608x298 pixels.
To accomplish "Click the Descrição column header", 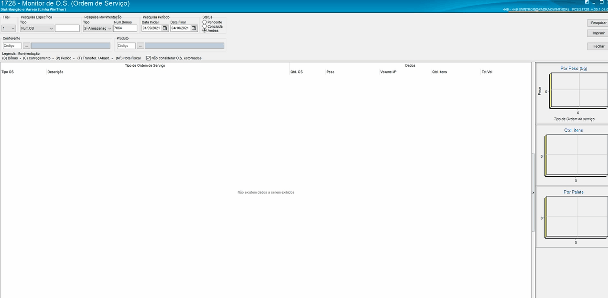I will coord(168,72).
